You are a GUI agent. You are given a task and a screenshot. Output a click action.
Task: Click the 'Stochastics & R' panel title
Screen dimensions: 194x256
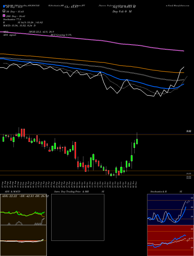coord(158,192)
